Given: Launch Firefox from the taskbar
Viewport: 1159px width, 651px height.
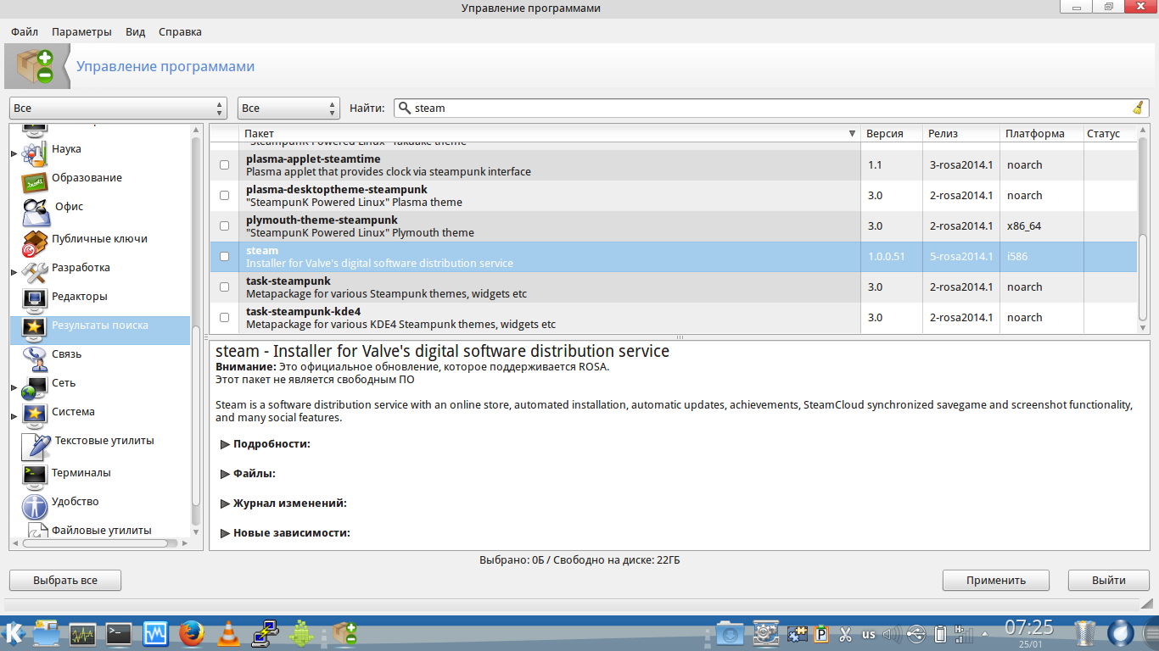Looking at the screenshot, I should coord(191,633).
